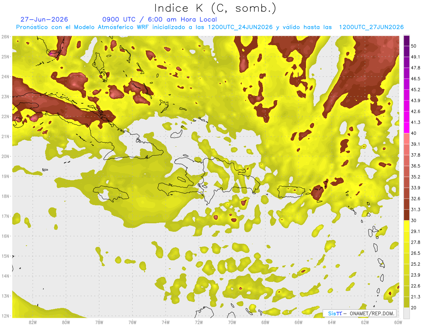Click the colorbar value "43.9"
The width and height of the screenshot is (423, 327).
tap(415, 101)
